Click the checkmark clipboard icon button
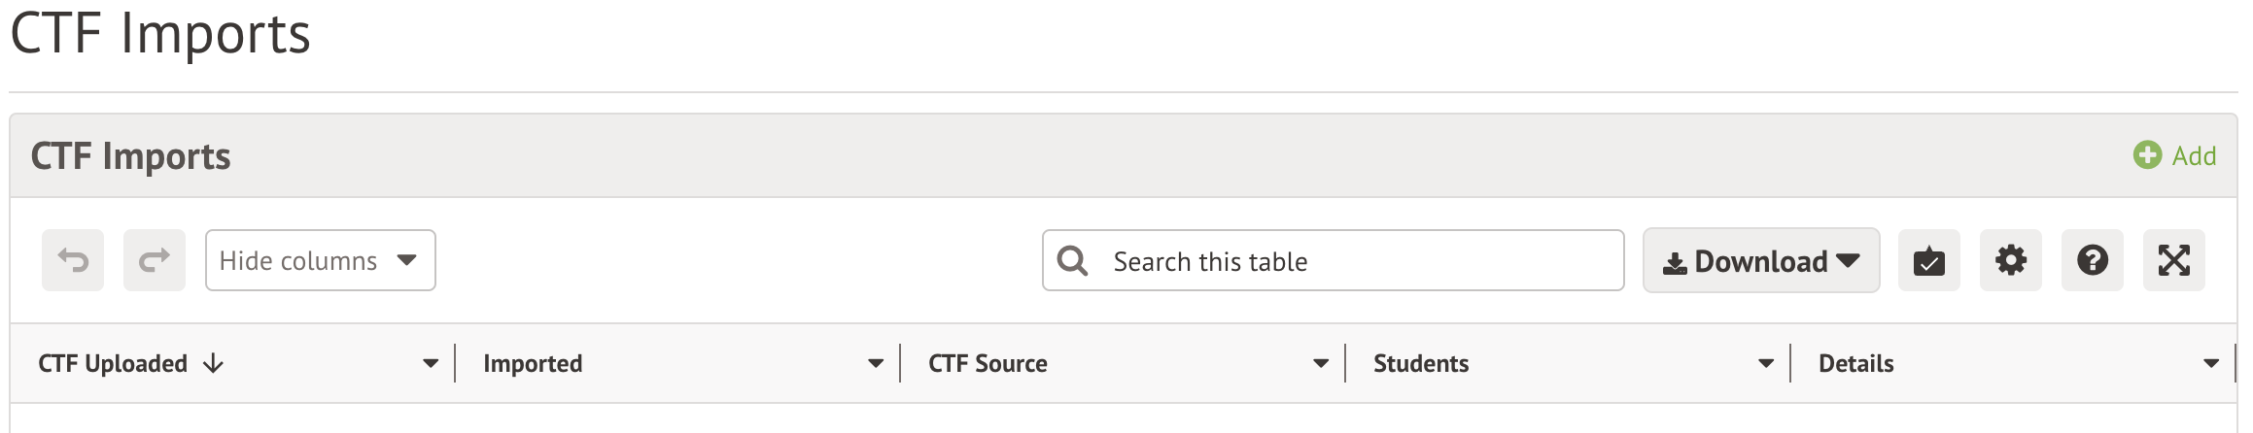This screenshot has height=433, width=2253. point(1929,260)
